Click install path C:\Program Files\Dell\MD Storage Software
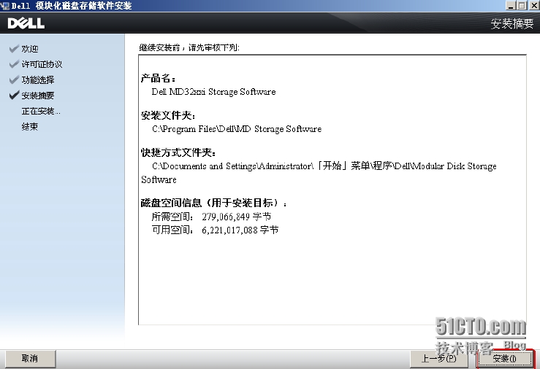540x369 pixels. tap(237, 129)
